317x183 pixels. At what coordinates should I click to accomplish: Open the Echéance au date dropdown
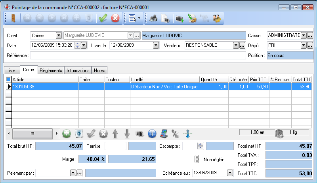pos(230,173)
